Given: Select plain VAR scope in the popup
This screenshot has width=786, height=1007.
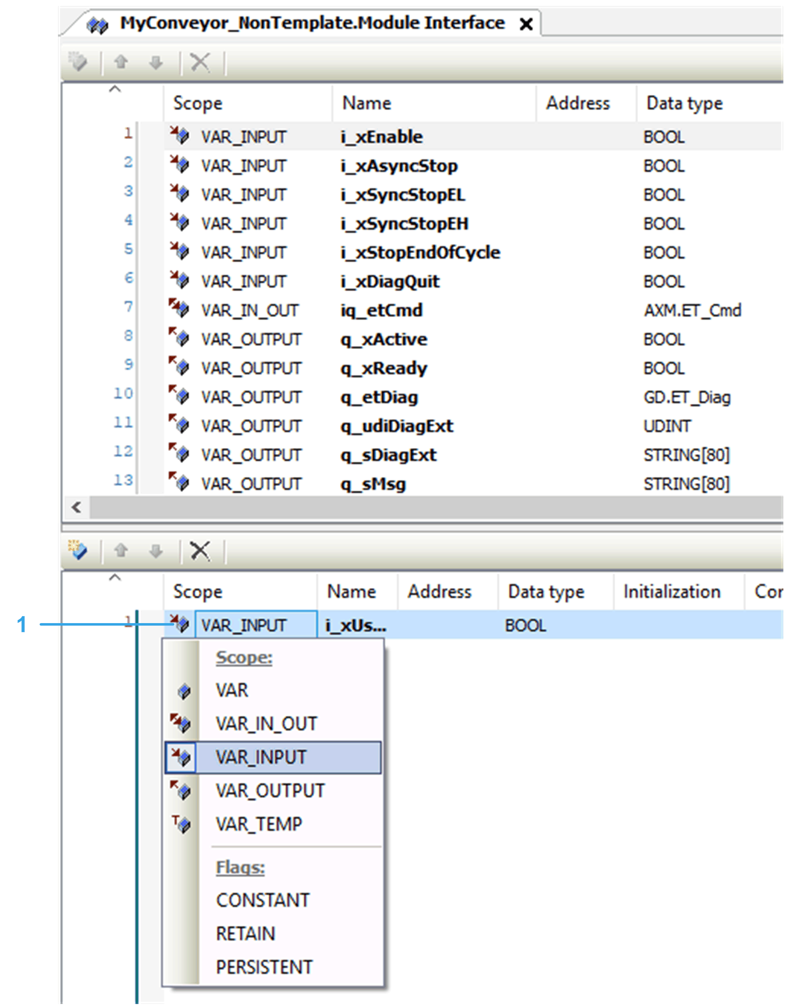Looking at the screenshot, I should pos(232,690).
